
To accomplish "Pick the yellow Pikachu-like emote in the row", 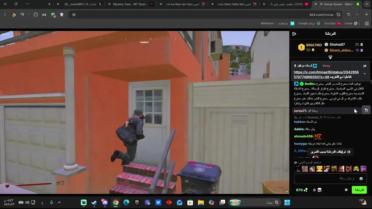I will coord(319,169).
